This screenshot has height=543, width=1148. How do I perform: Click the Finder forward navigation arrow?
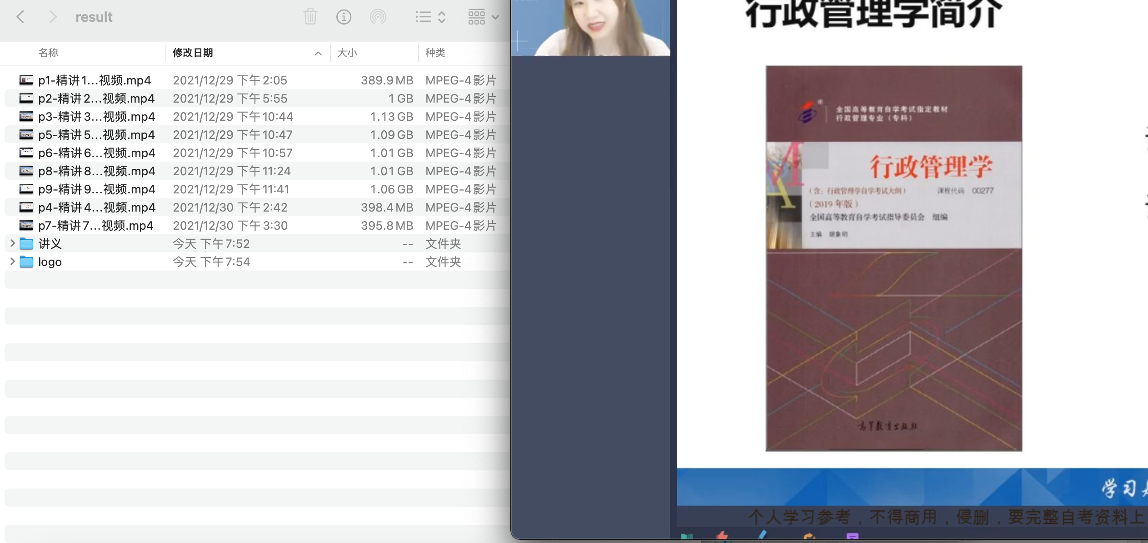coord(53,17)
